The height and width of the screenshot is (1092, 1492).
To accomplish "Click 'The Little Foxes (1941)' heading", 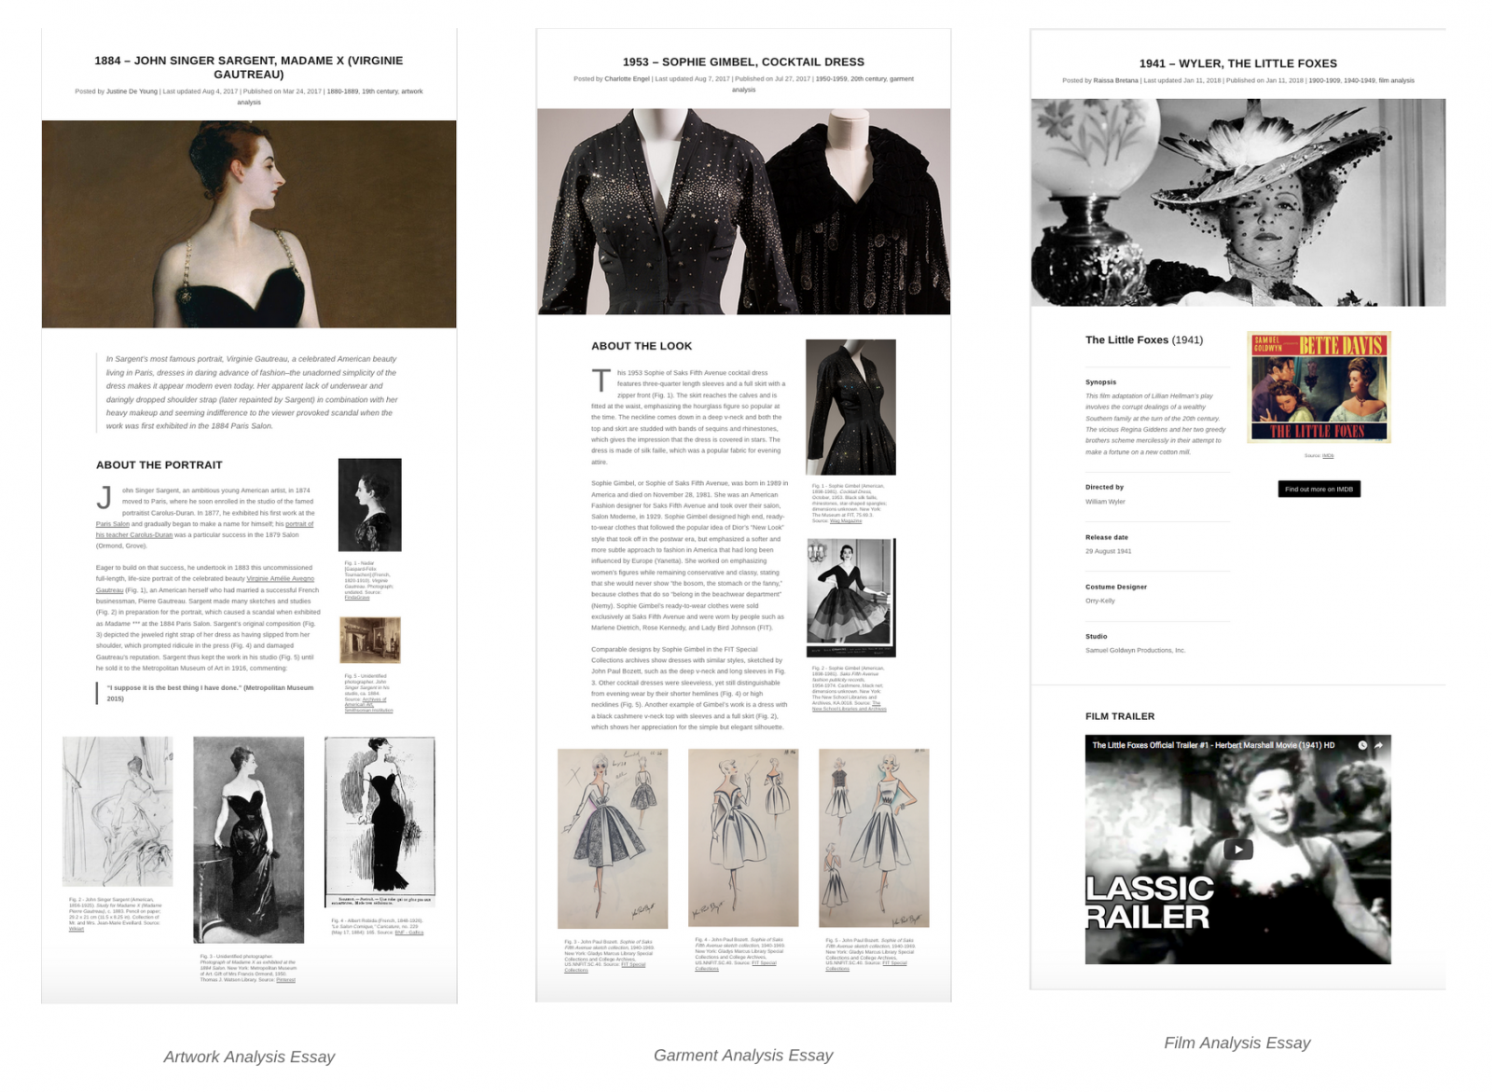I will (x=1144, y=340).
